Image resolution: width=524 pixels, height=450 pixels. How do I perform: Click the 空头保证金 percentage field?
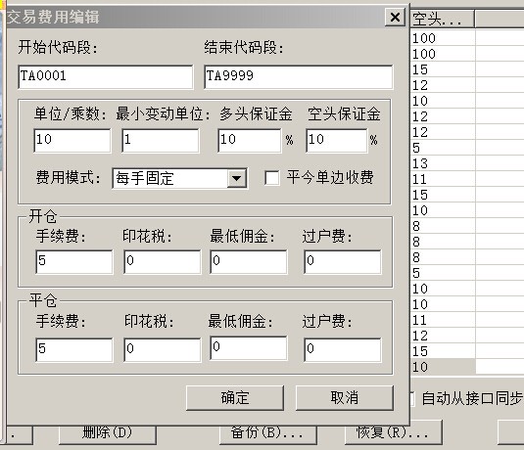tap(337, 141)
